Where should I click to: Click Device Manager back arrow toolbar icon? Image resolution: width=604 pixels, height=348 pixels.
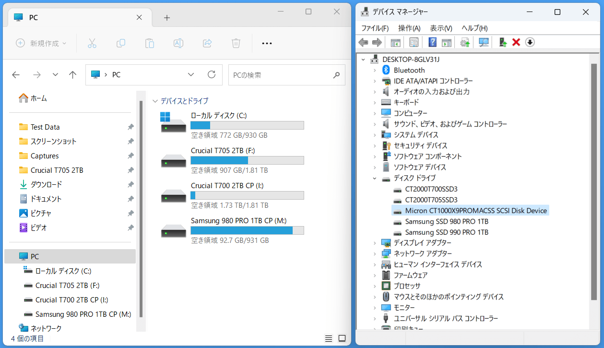click(x=363, y=43)
